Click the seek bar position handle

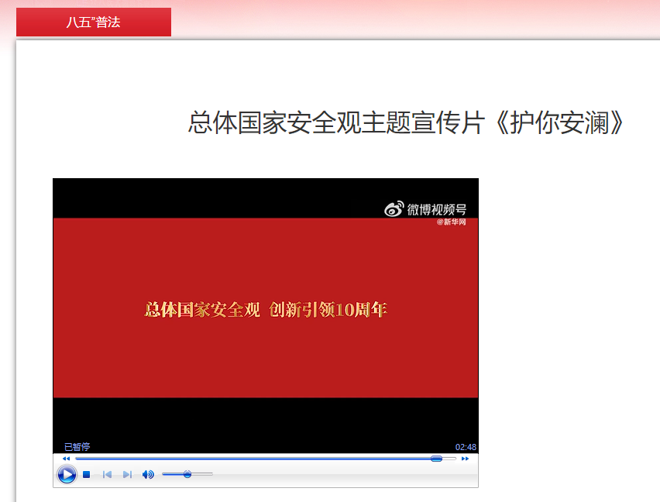(436, 459)
